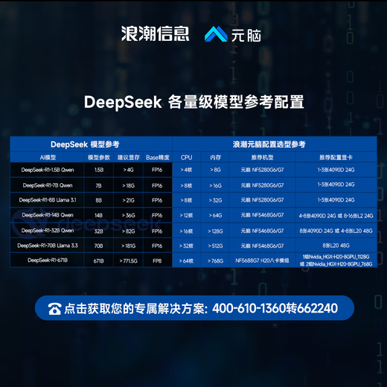This screenshot has width=387, height=387.
Task: Click the '32B' model parameter cell
Action: pyautogui.click(x=98, y=231)
